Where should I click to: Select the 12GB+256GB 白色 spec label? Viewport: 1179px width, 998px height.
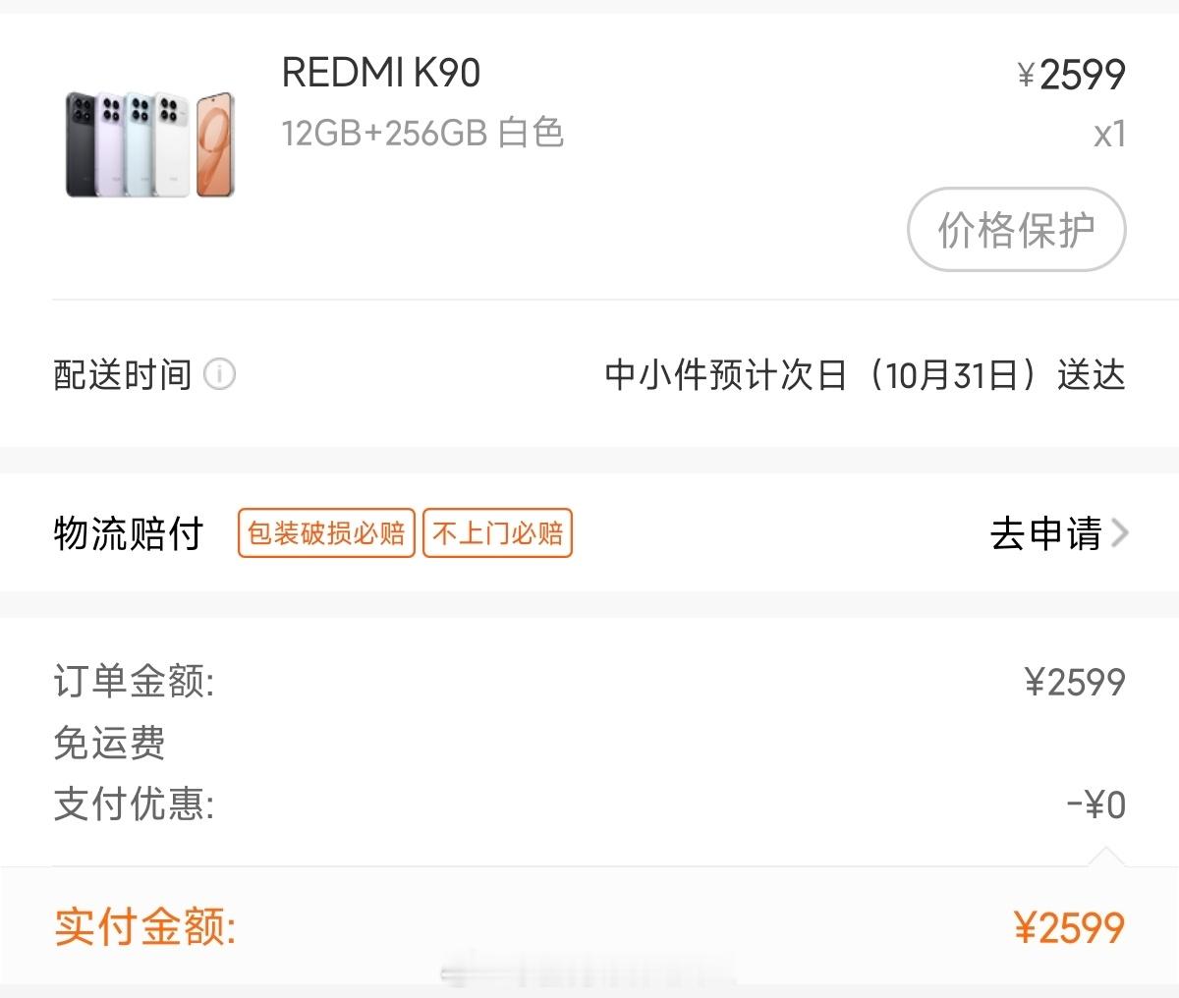tap(422, 133)
